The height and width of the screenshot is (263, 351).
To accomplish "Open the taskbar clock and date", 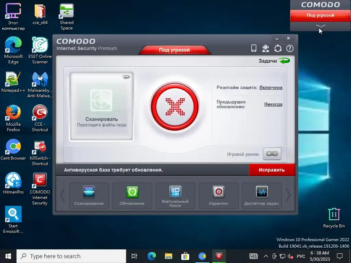I will pyautogui.click(x=320, y=256).
